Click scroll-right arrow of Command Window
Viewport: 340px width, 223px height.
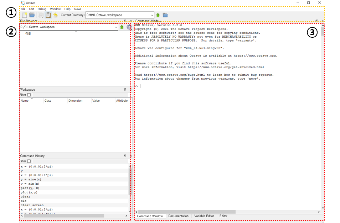pyautogui.click(x=319, y=212)
